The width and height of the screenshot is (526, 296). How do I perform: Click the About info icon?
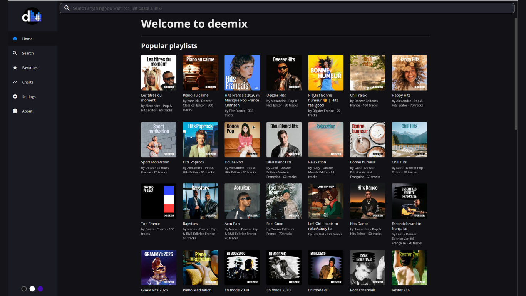click(15, 111)
